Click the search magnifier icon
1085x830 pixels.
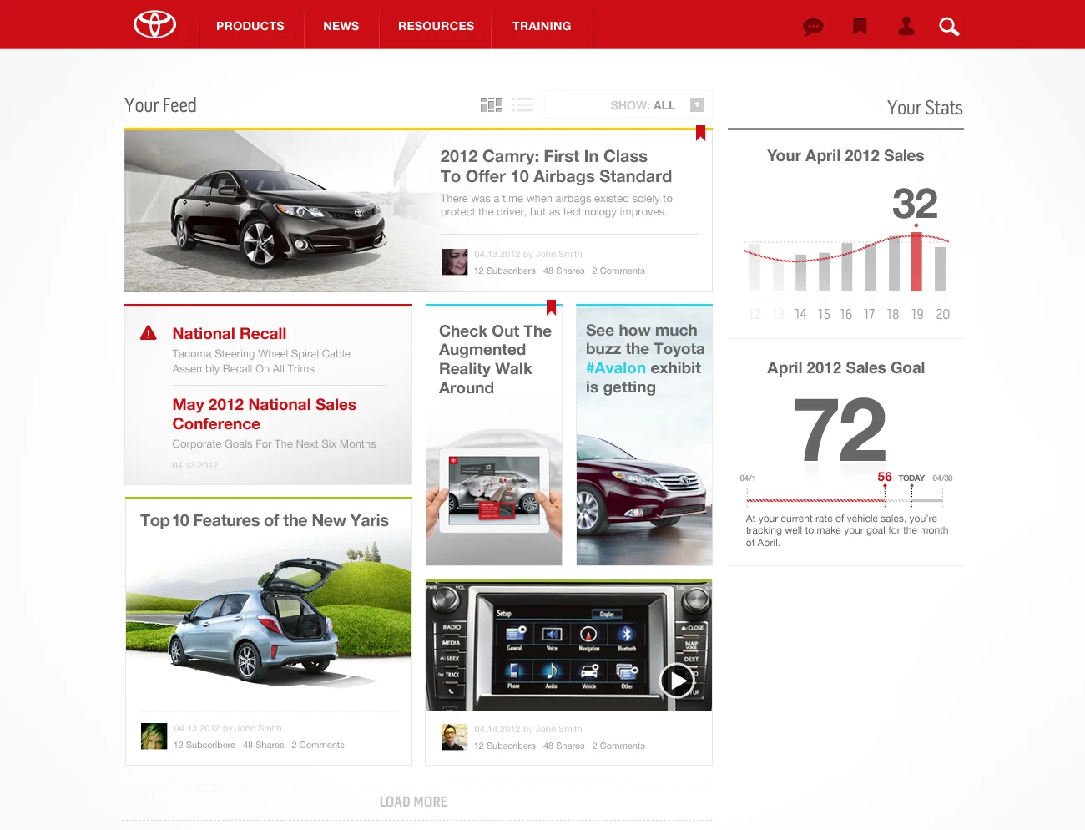point(949,27)
